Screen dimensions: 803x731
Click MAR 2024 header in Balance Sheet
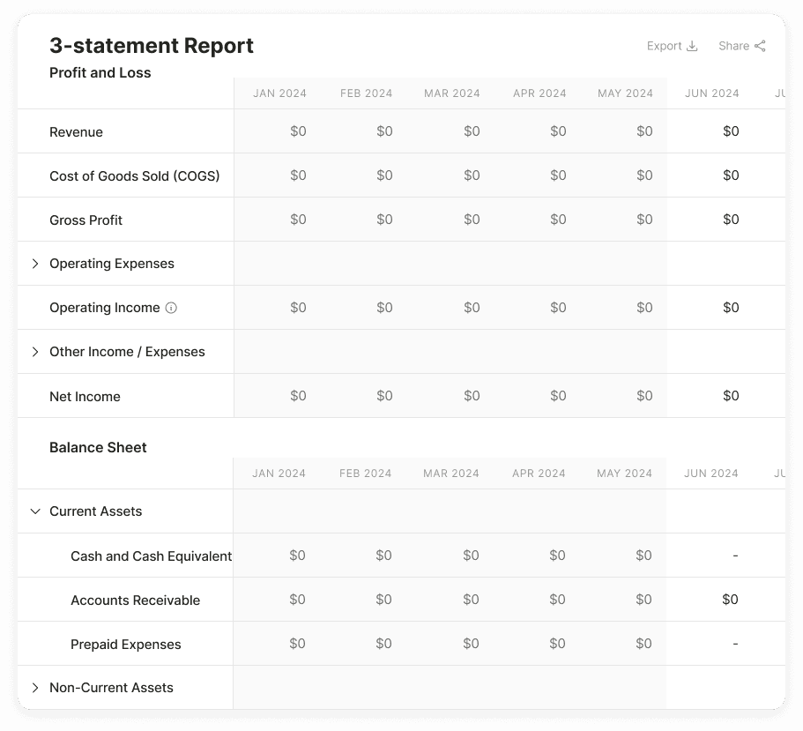(450, 474)
